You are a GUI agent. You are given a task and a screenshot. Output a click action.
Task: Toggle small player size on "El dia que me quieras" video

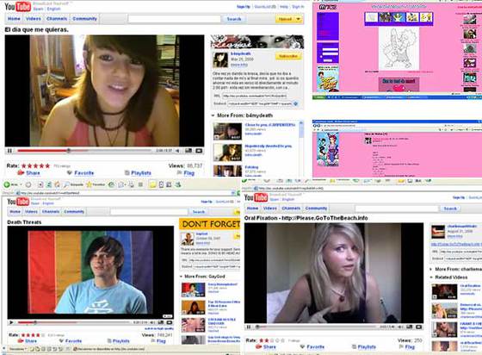pos(188,151)
